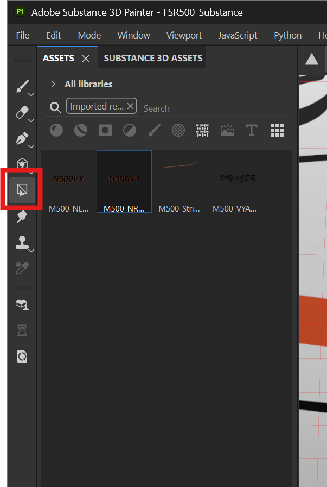Screen dimensions: 327x487
Task: Select the Clone stamp tool
Action: [x=22, y=242]
